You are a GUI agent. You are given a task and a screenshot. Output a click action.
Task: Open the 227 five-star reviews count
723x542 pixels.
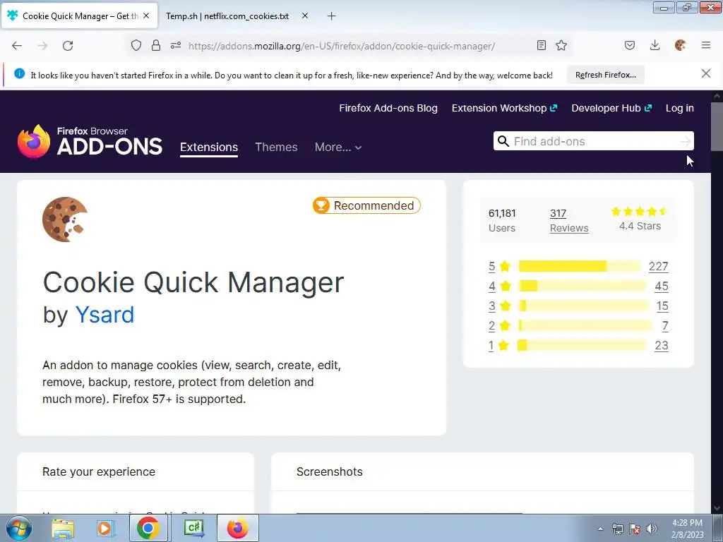coord(659,266)
